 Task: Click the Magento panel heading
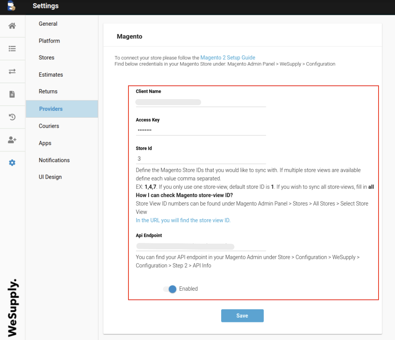tap(130, 37)
